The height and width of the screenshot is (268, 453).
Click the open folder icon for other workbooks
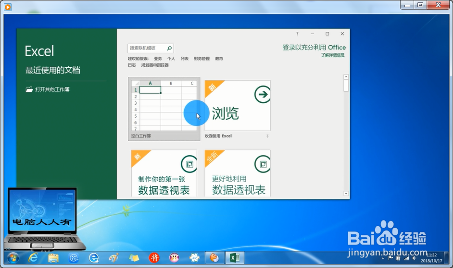pyautogui.click(x=29, y=89)
